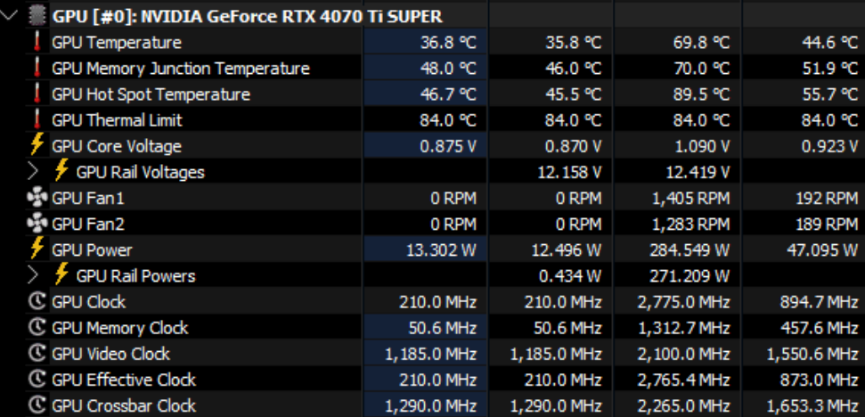This screenshot has height=417, width=865.
Task: Click the 1,653.3 MHz crossbar clock average
Action: click(812, 405)
